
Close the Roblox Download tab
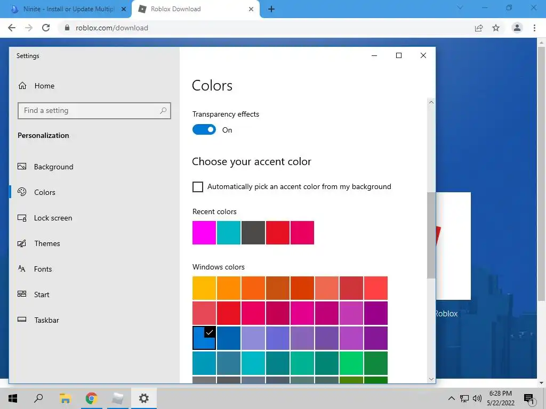[x=251, y=9]
